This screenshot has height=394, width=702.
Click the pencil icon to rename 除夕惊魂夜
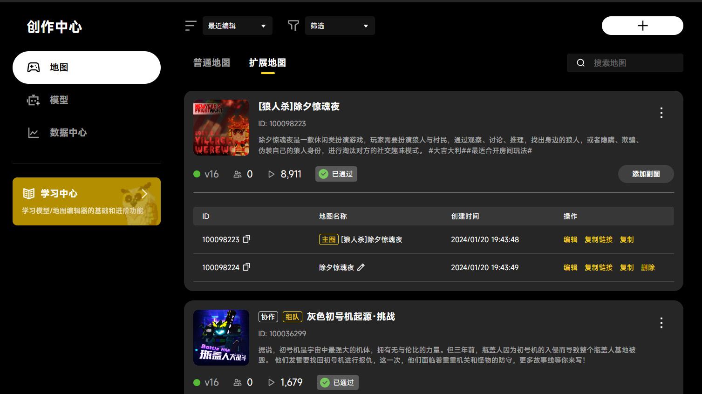(361, 267)
